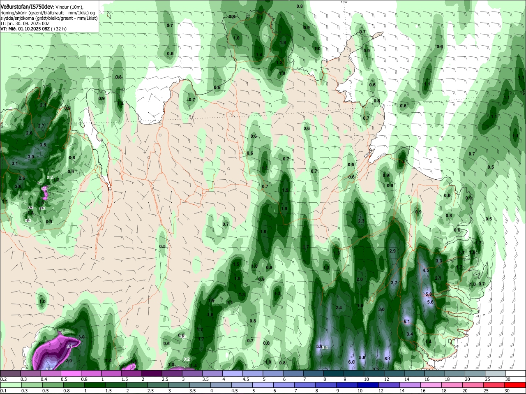Image resolution: width=526 pixels, height=394 pixels.
Task: Click the 4.5 rainfall value on the map
Action: click(426, 270)
